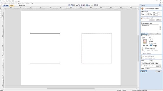Click the Close button in the Toolpaths panel
Image resolution: width=163 pixels, height=91 pixels.
(x=159, y=71)
